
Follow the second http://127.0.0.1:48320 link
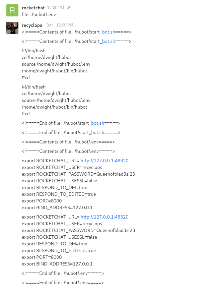104,217
